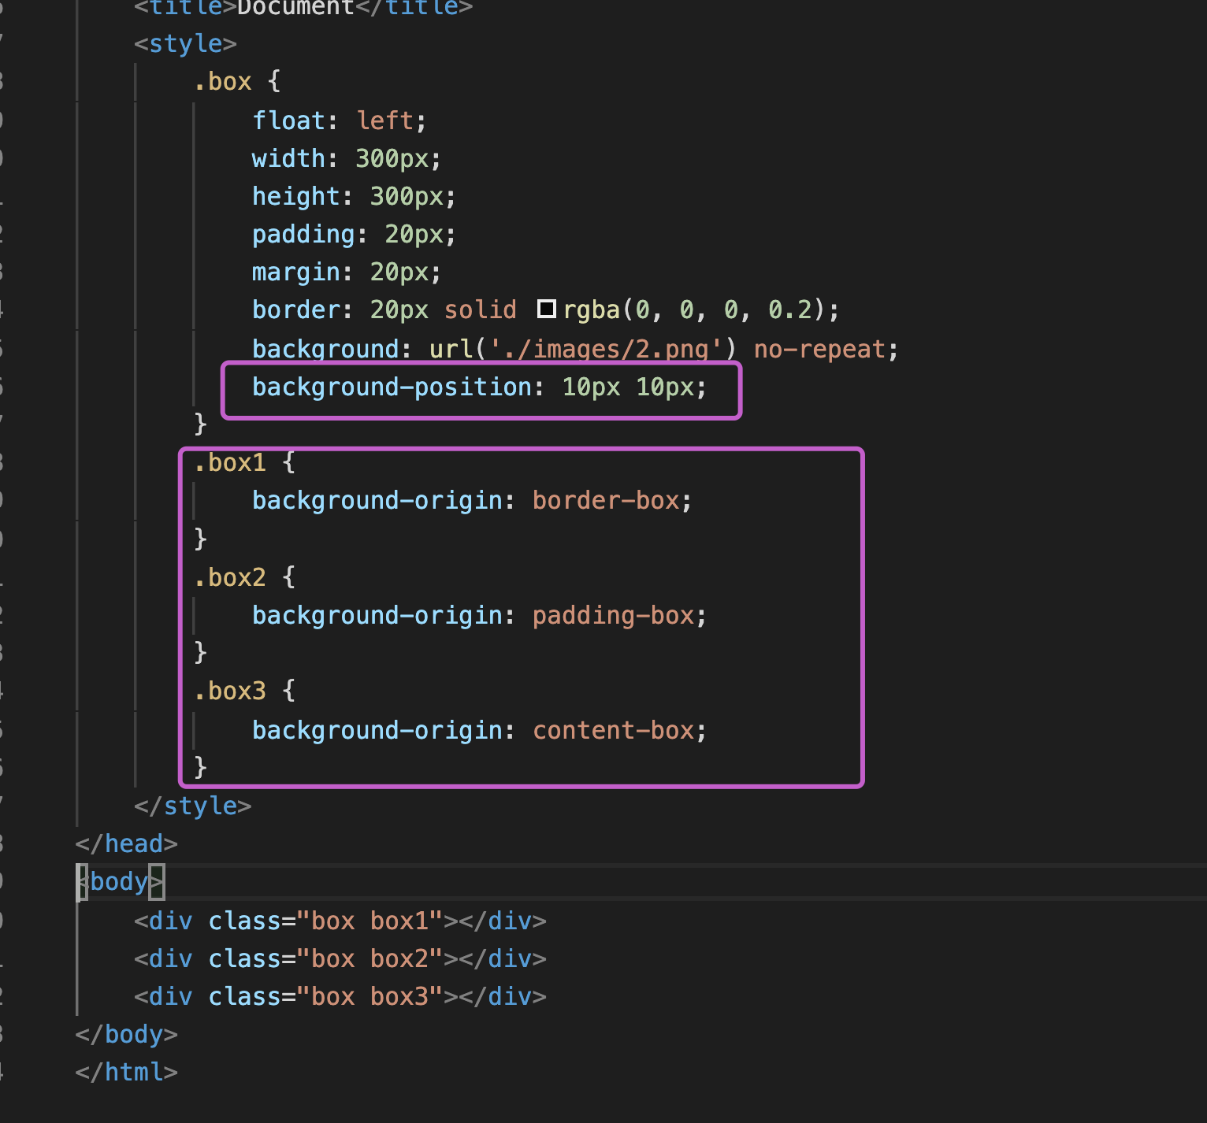Click the closing html tag
Image resolution: width=1207 pixels, height=1123 pixels.
126,1072
